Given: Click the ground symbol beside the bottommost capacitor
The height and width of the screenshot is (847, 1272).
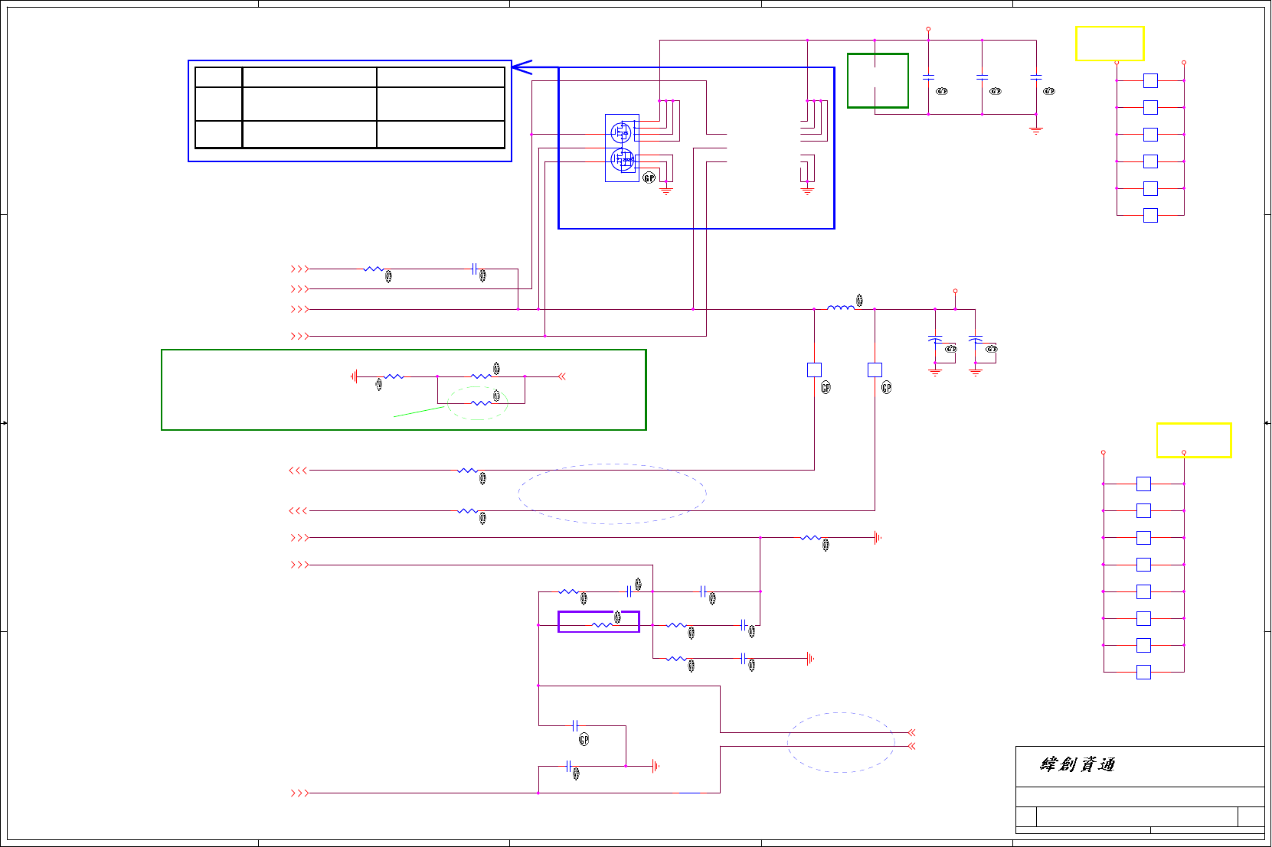Looking at the screenshot, I should (x=655, y=766).
